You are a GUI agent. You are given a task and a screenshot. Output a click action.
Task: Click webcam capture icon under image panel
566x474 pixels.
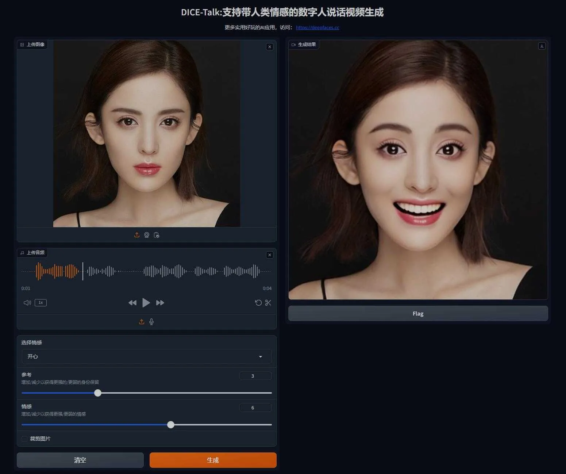pos(147,235)
